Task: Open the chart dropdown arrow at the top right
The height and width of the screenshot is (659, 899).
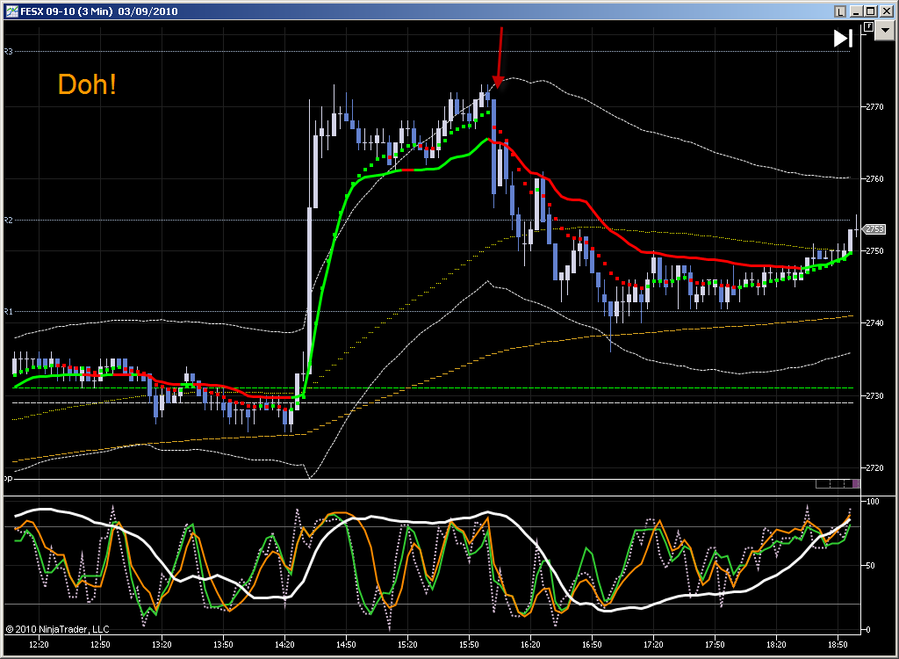Action: (885, 31)
